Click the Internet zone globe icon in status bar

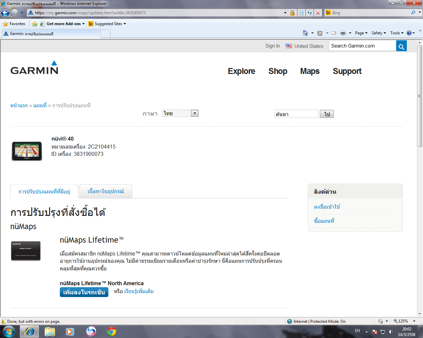(x=290, y=321)
